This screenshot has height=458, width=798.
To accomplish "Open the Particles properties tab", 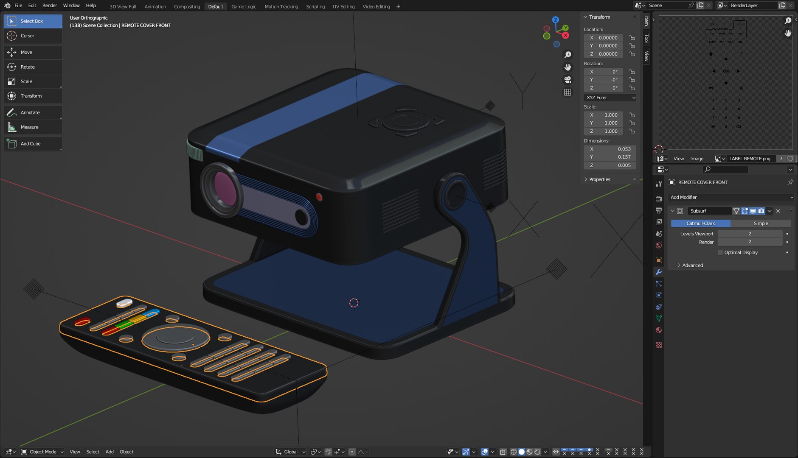I will [659, 283].
